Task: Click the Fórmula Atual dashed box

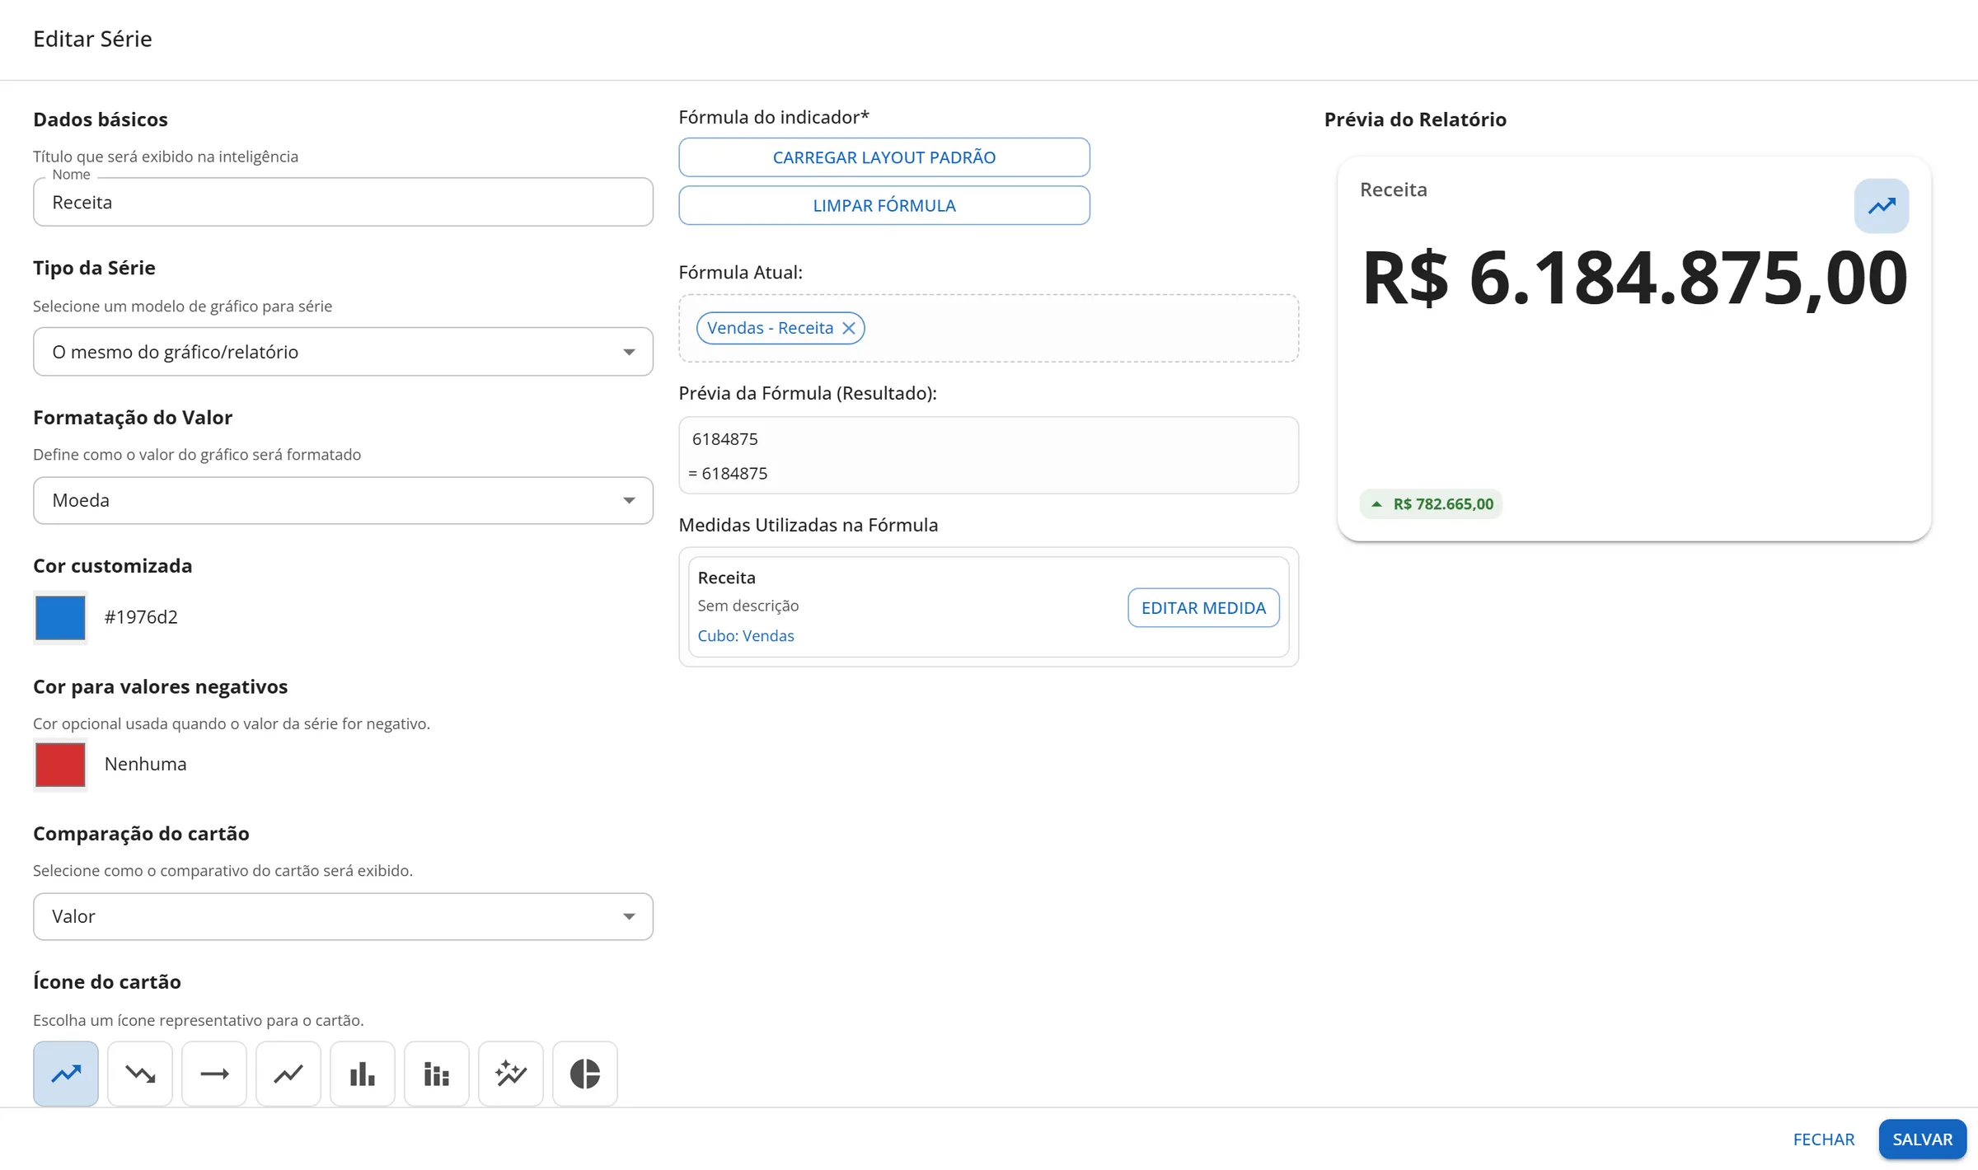Action: pos(989,328)
